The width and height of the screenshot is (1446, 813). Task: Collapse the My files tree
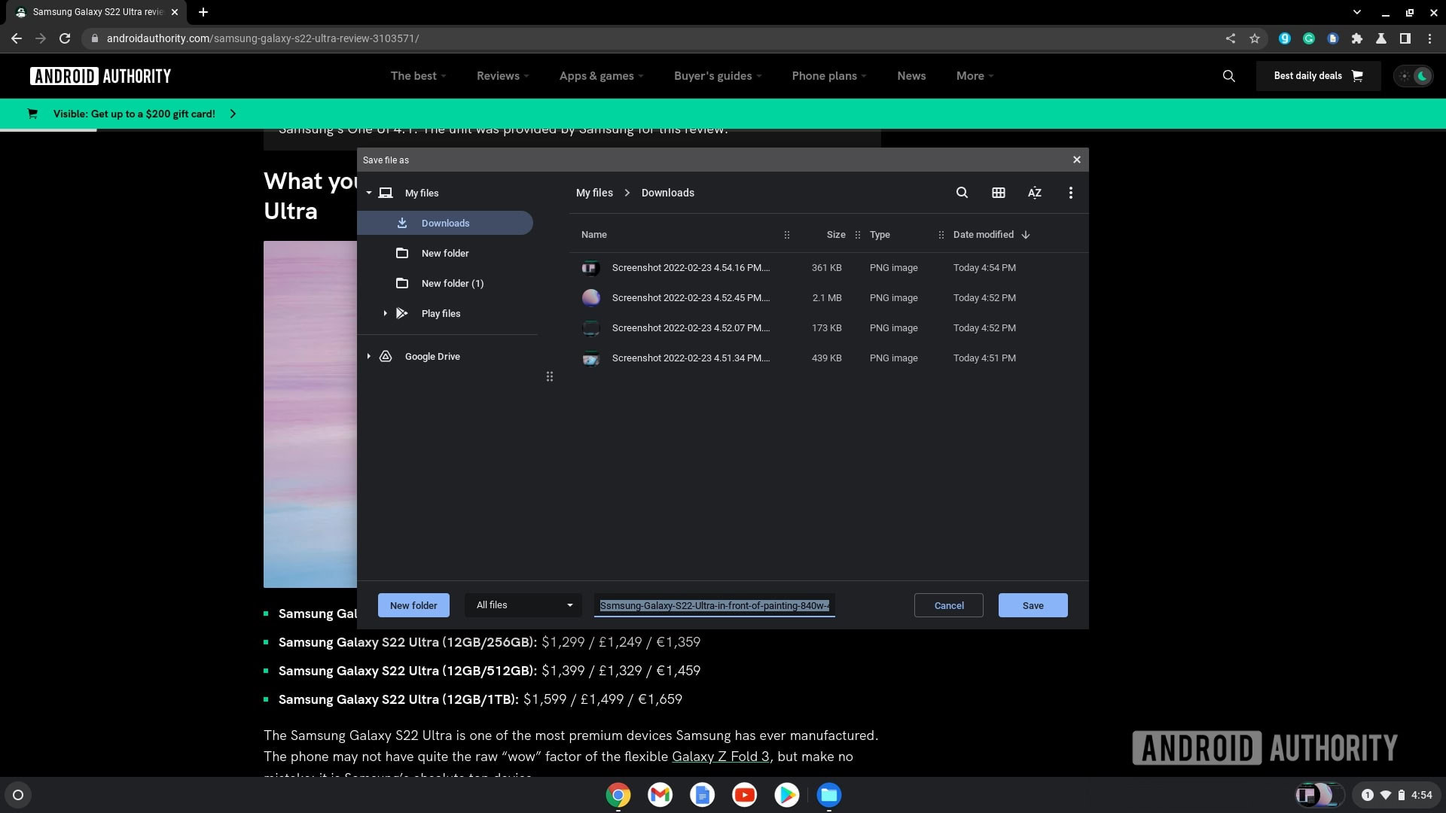pyautogui.click(x=369, y=193)
